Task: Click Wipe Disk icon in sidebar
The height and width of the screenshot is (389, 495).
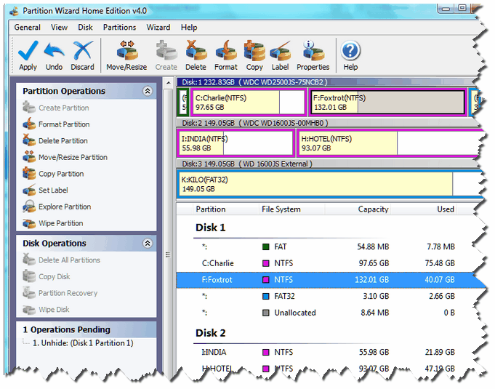Action: 29,310
